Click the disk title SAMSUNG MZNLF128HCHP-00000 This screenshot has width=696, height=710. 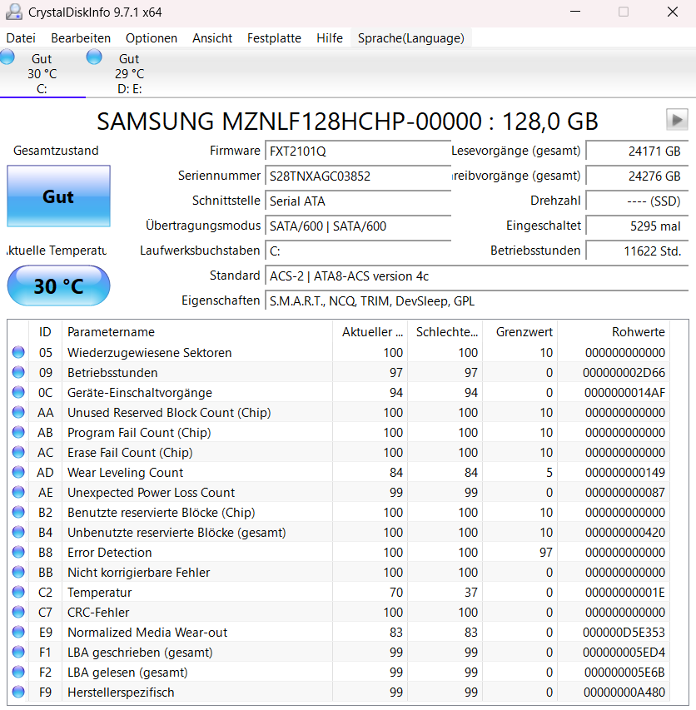347,122
